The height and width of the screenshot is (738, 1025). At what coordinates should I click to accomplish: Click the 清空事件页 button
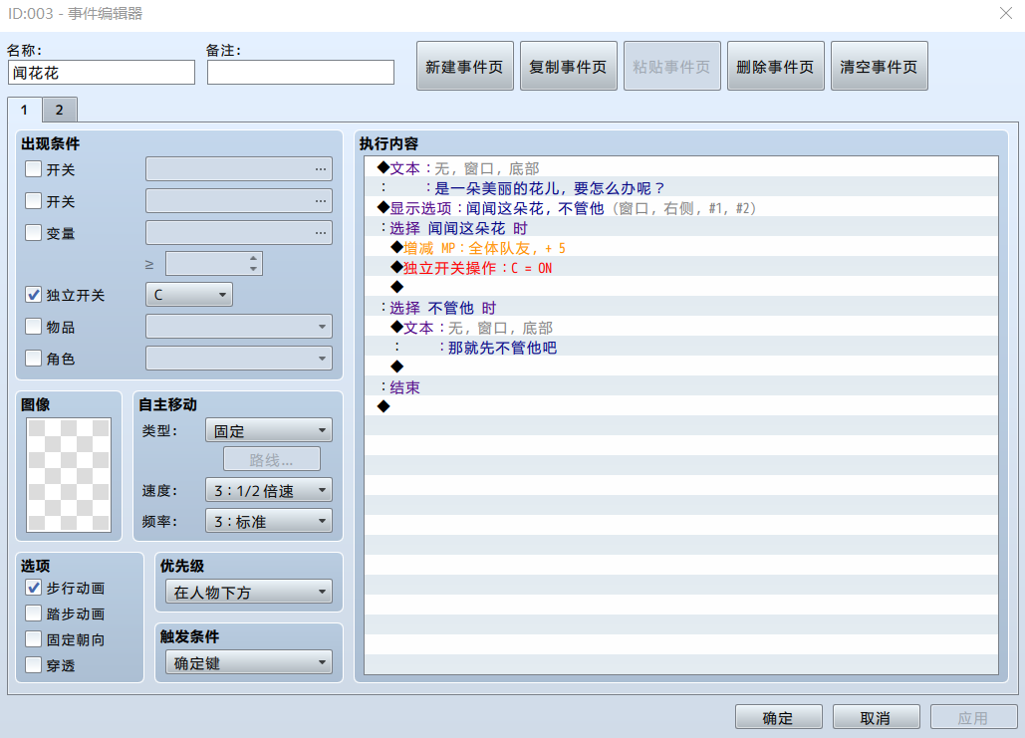click(879, 66)
